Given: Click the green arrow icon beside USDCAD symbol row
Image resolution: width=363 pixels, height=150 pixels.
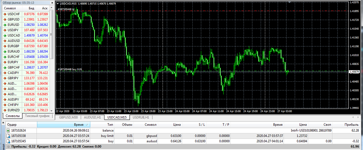Looking at the screenshot, I should 5,35.
